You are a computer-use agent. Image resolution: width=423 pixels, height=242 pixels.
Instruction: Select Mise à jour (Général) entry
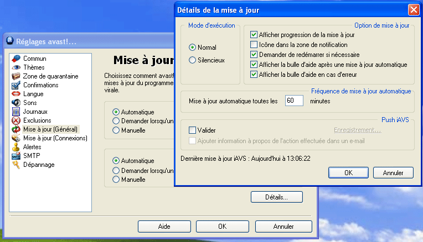click(x=50, y=129)
